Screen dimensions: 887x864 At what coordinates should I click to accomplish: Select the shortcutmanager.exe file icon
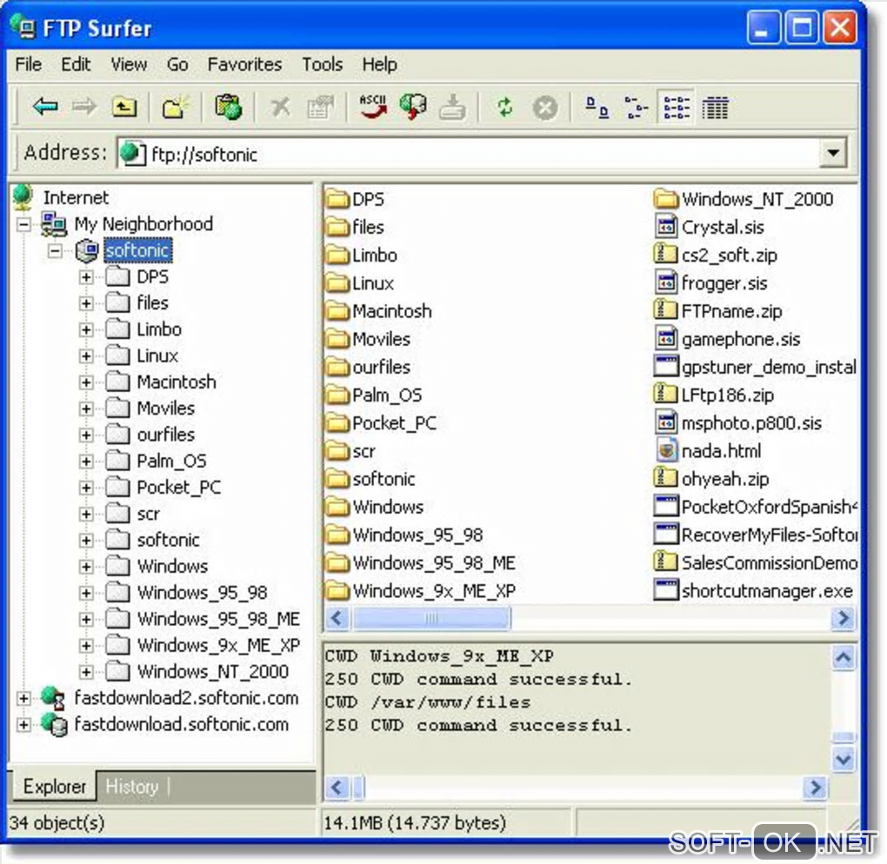[666, 589]
